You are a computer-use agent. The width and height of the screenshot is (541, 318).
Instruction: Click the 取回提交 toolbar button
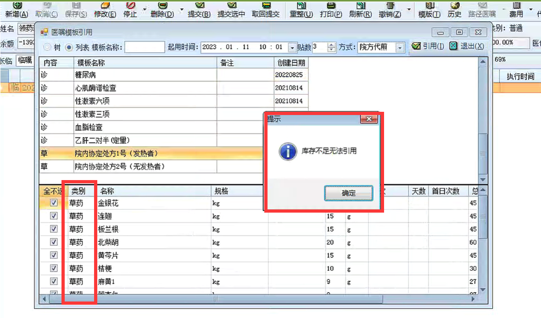tap(266, 10)
